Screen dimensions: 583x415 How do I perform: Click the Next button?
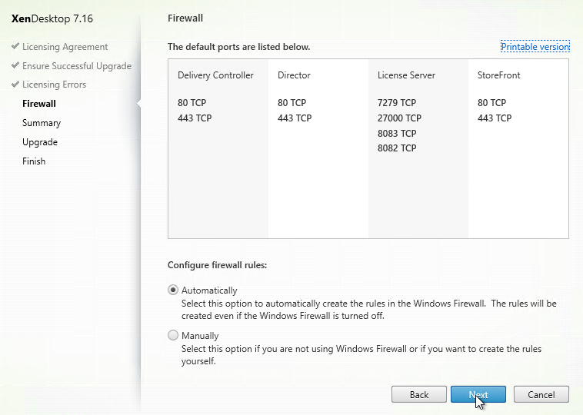(x=478, y=394)
